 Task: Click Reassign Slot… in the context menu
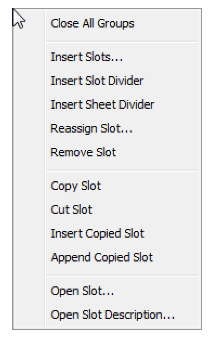[107, 129]
